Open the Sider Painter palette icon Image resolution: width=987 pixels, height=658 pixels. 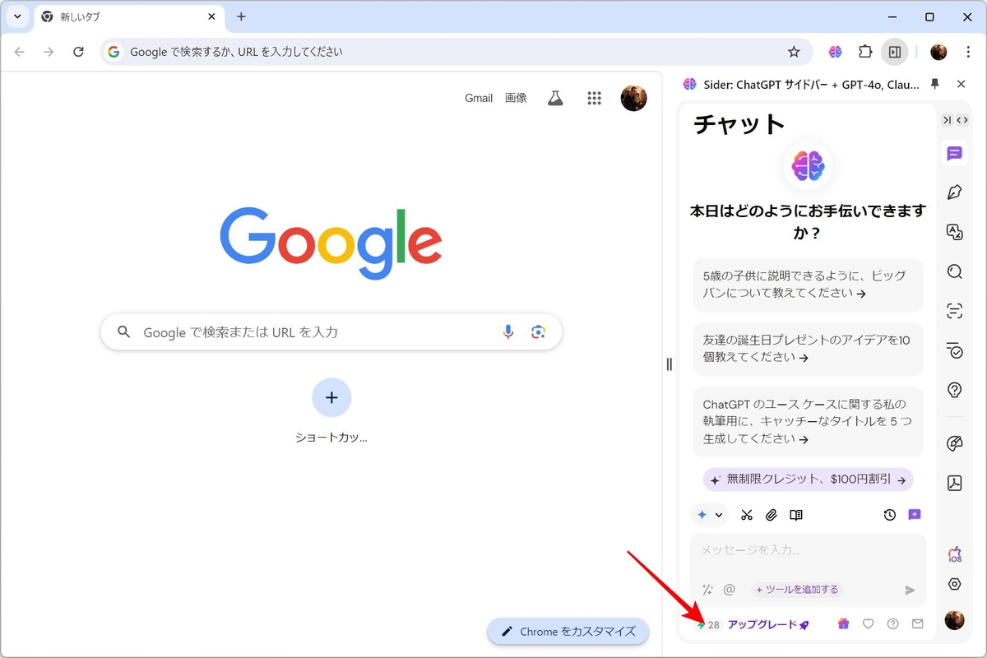[954, 444]
